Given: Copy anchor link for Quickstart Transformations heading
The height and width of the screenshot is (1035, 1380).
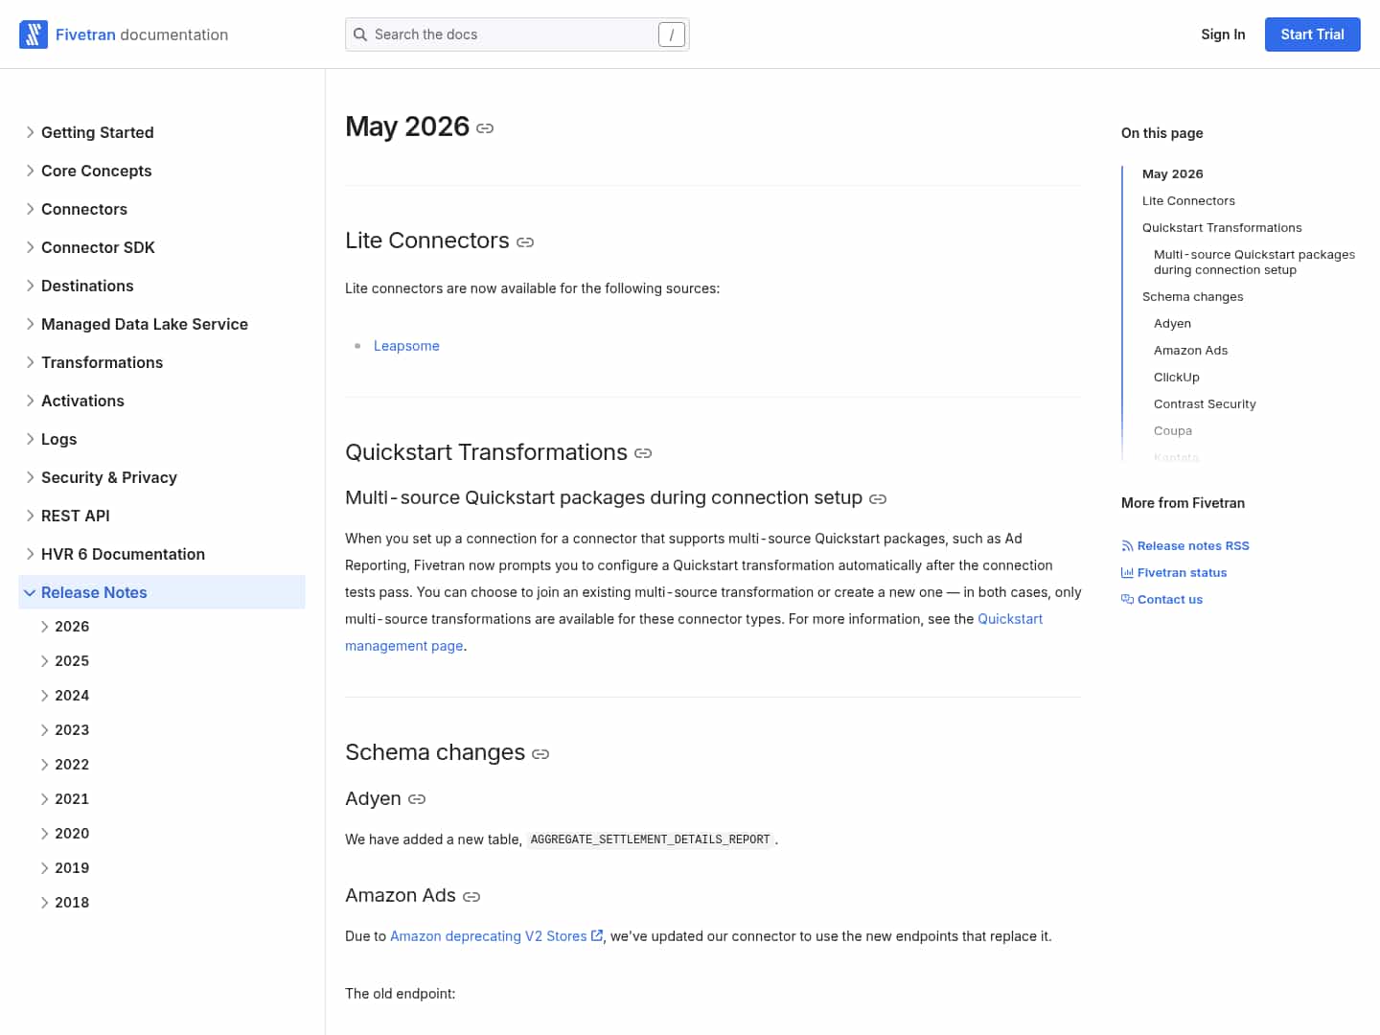Looking at the screenshot, I should tap(643, 453).
